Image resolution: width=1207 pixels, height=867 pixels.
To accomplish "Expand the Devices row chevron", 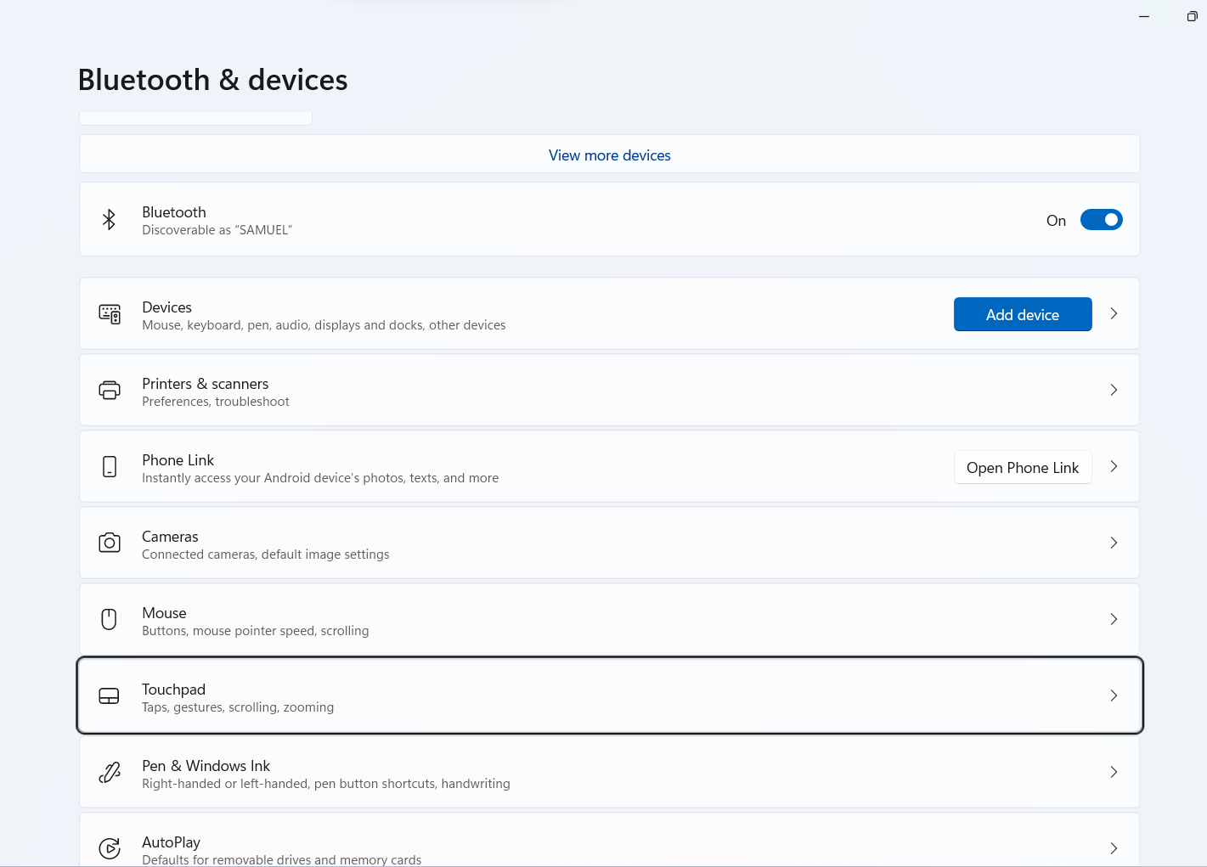I will tap(1114, 313).
